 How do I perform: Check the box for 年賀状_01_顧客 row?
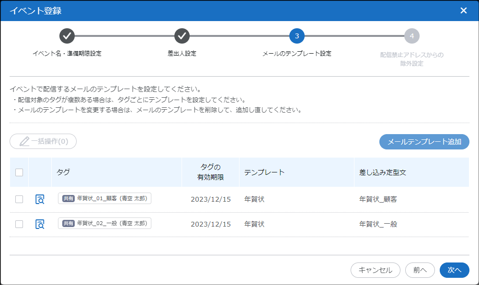(x=19, y=199)
